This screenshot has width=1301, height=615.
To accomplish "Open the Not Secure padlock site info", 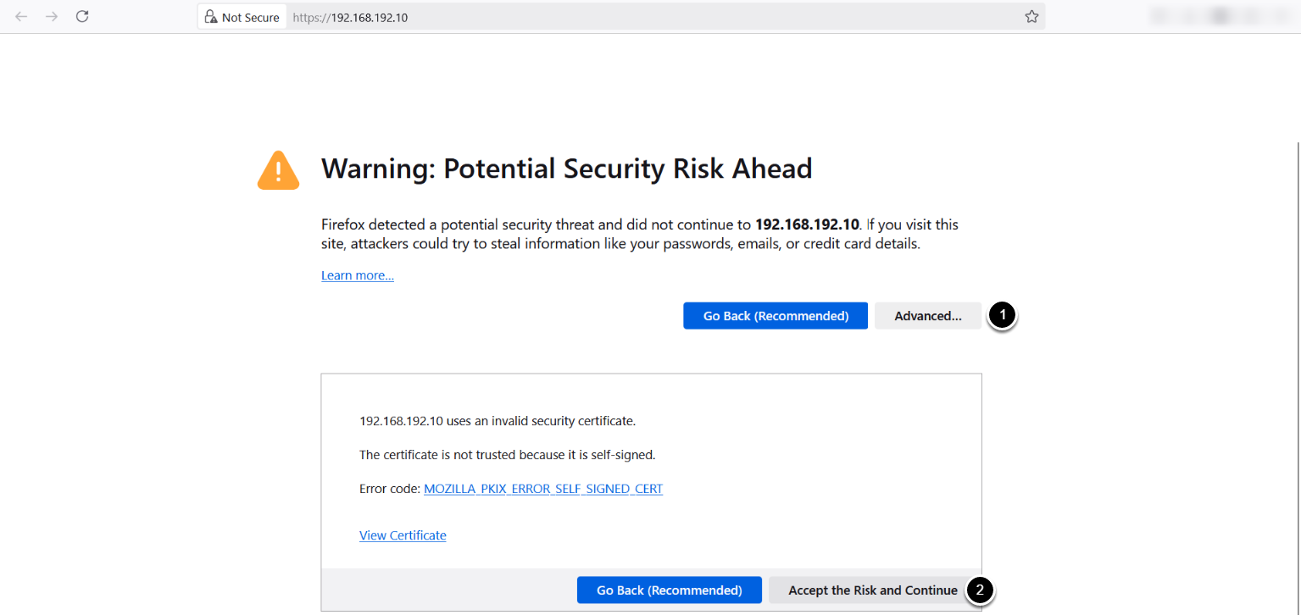I will (242, 17).
